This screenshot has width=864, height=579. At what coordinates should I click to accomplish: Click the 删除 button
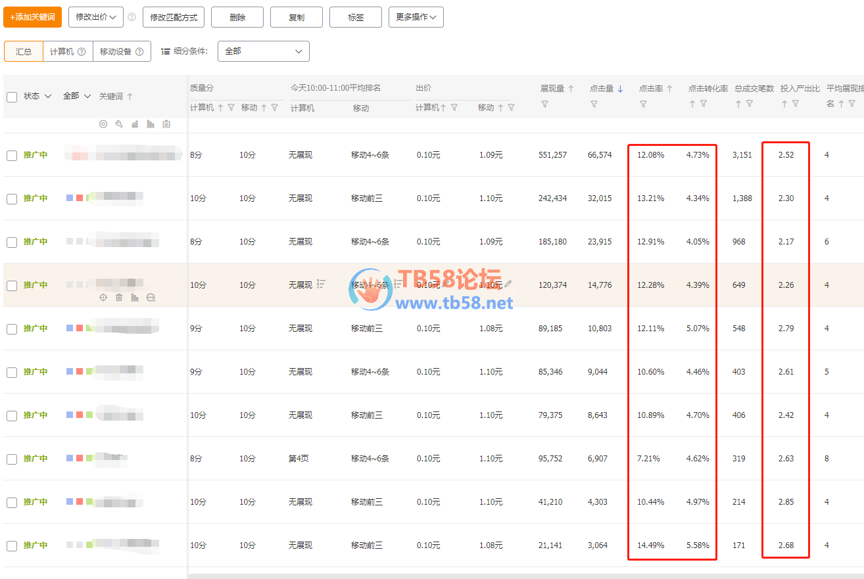click(237, 17)
